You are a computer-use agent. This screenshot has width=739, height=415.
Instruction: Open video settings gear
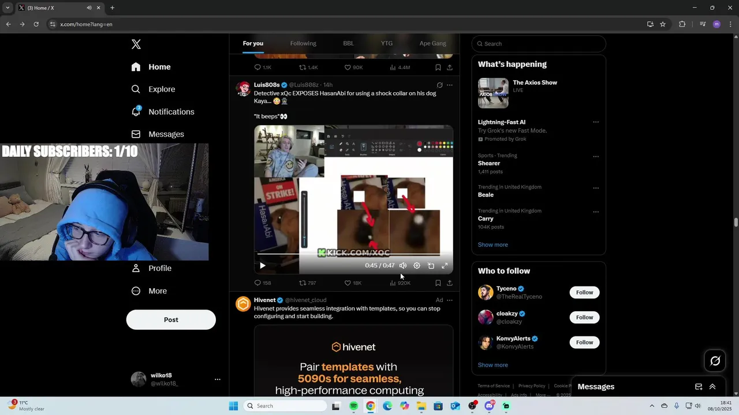(417, 266)
